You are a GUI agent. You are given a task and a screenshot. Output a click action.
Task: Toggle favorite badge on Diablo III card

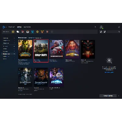tap(82, 41)
